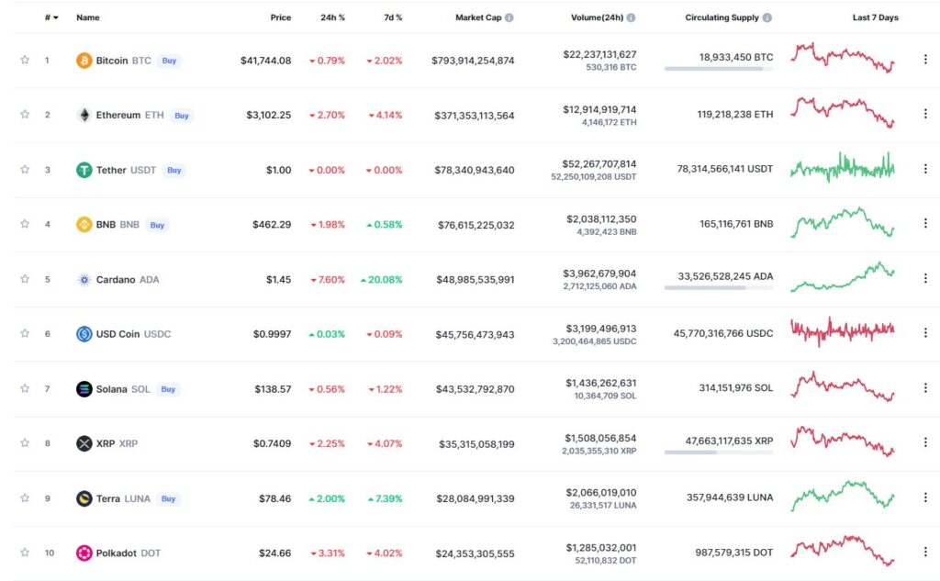Sort by the Market Cap header

coord(478,18)
